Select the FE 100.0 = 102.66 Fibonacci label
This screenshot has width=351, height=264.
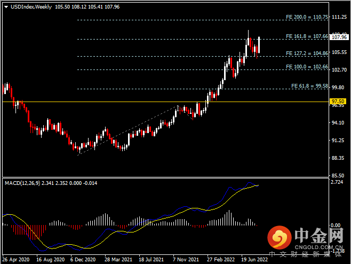click(307, 67)
